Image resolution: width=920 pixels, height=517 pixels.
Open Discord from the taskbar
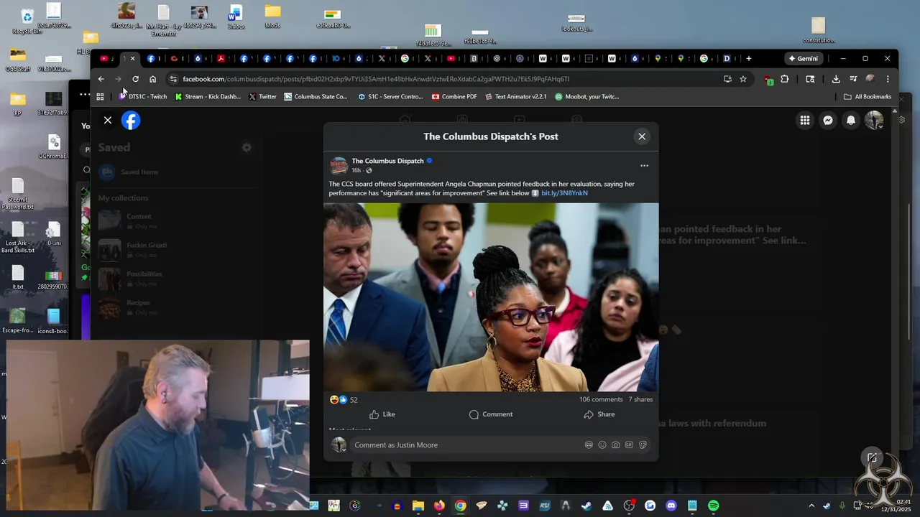point(671,506)
